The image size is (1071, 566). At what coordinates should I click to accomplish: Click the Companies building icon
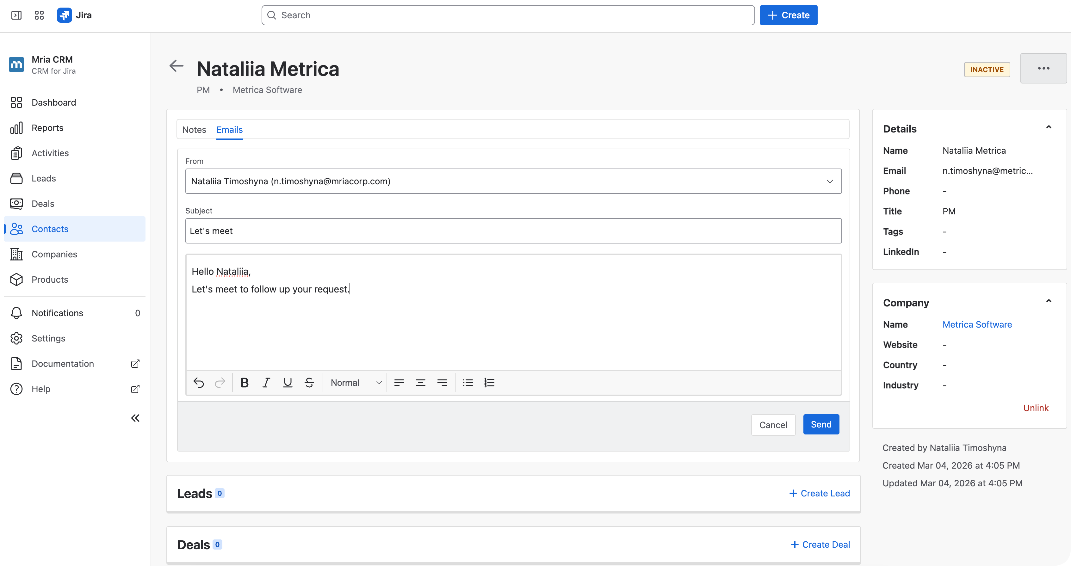16,254
